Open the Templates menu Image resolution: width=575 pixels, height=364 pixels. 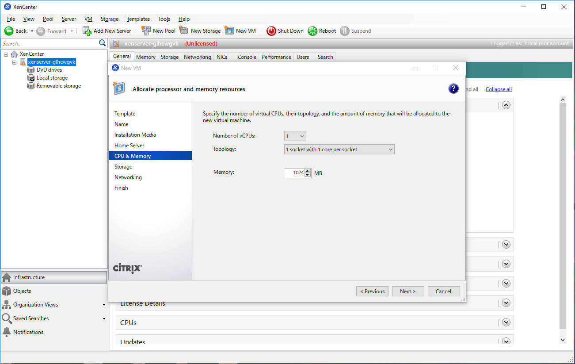[x=138, y=19]
